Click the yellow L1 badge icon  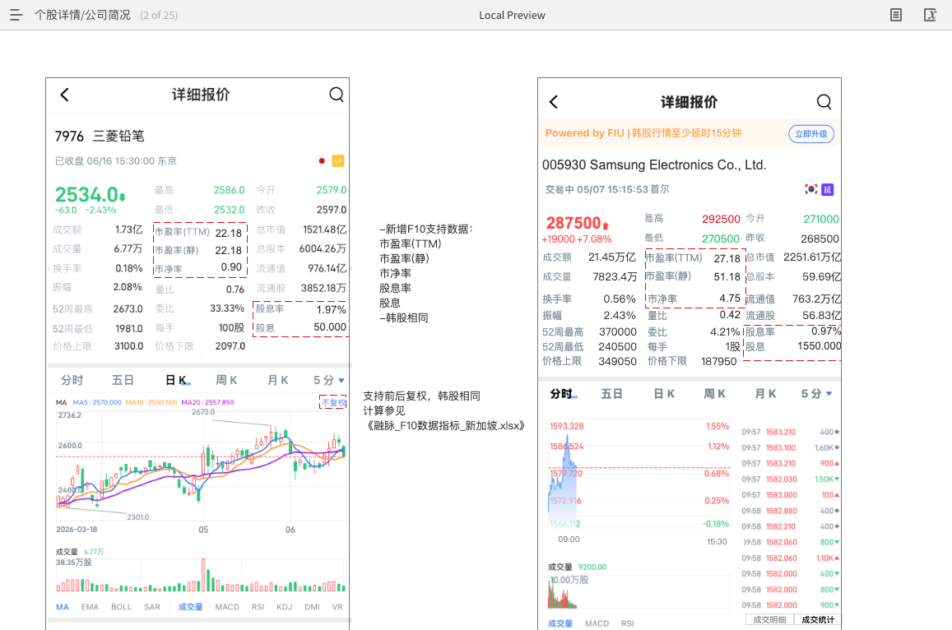[338, 161]
